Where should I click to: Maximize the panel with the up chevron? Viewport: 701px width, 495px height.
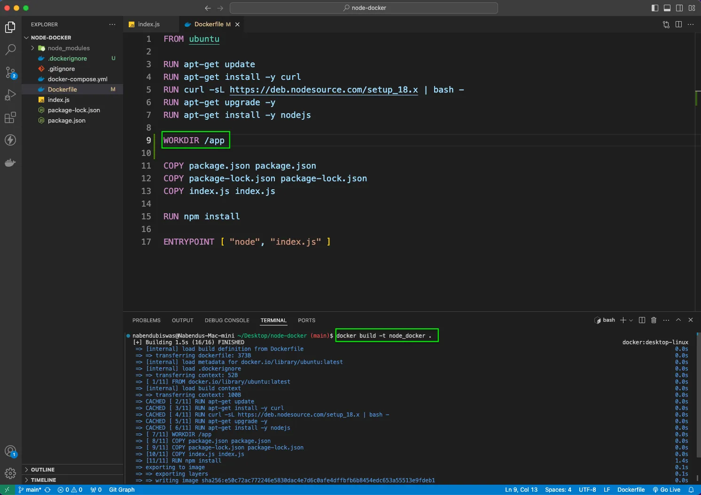point(678,320)
